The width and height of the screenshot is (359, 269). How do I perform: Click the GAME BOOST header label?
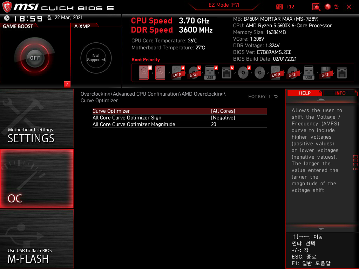point(18,26)
